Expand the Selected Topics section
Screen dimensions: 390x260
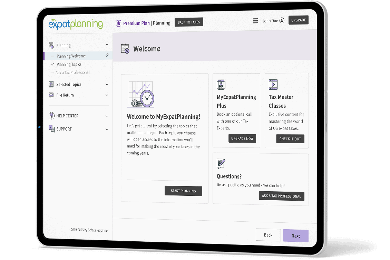tap(107, 84)
